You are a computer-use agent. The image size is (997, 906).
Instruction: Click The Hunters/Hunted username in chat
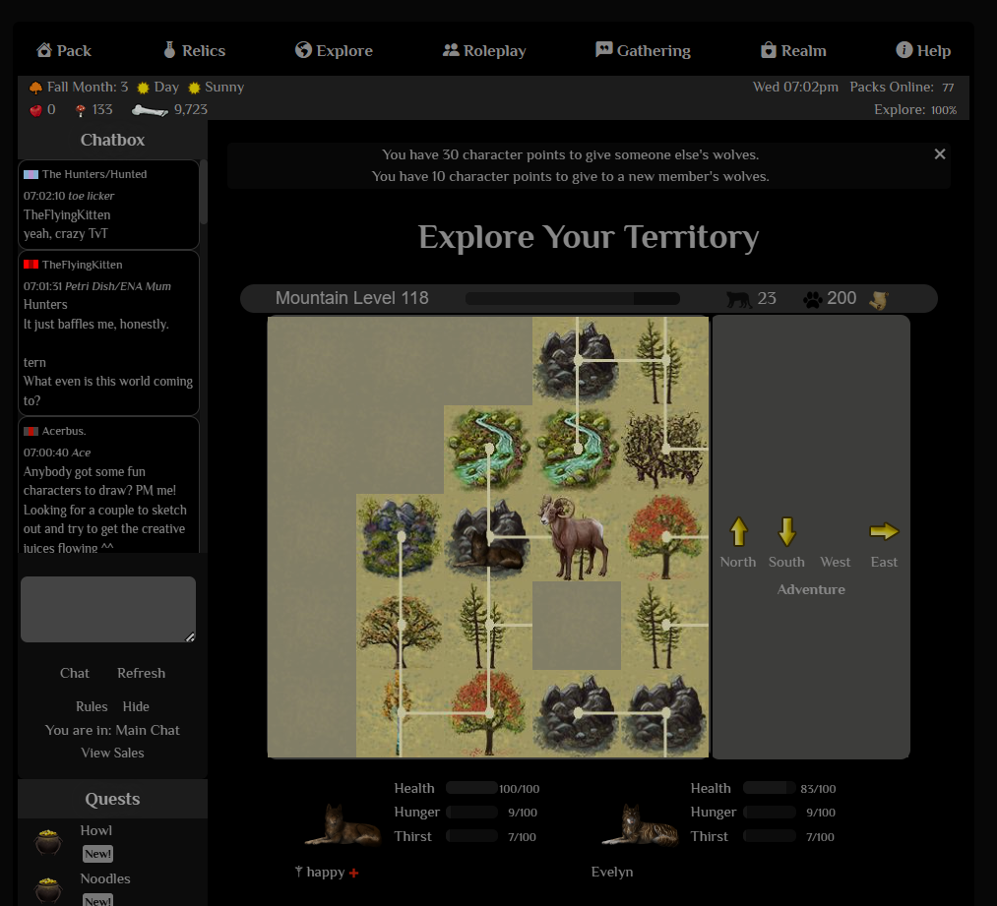[94, 174]
